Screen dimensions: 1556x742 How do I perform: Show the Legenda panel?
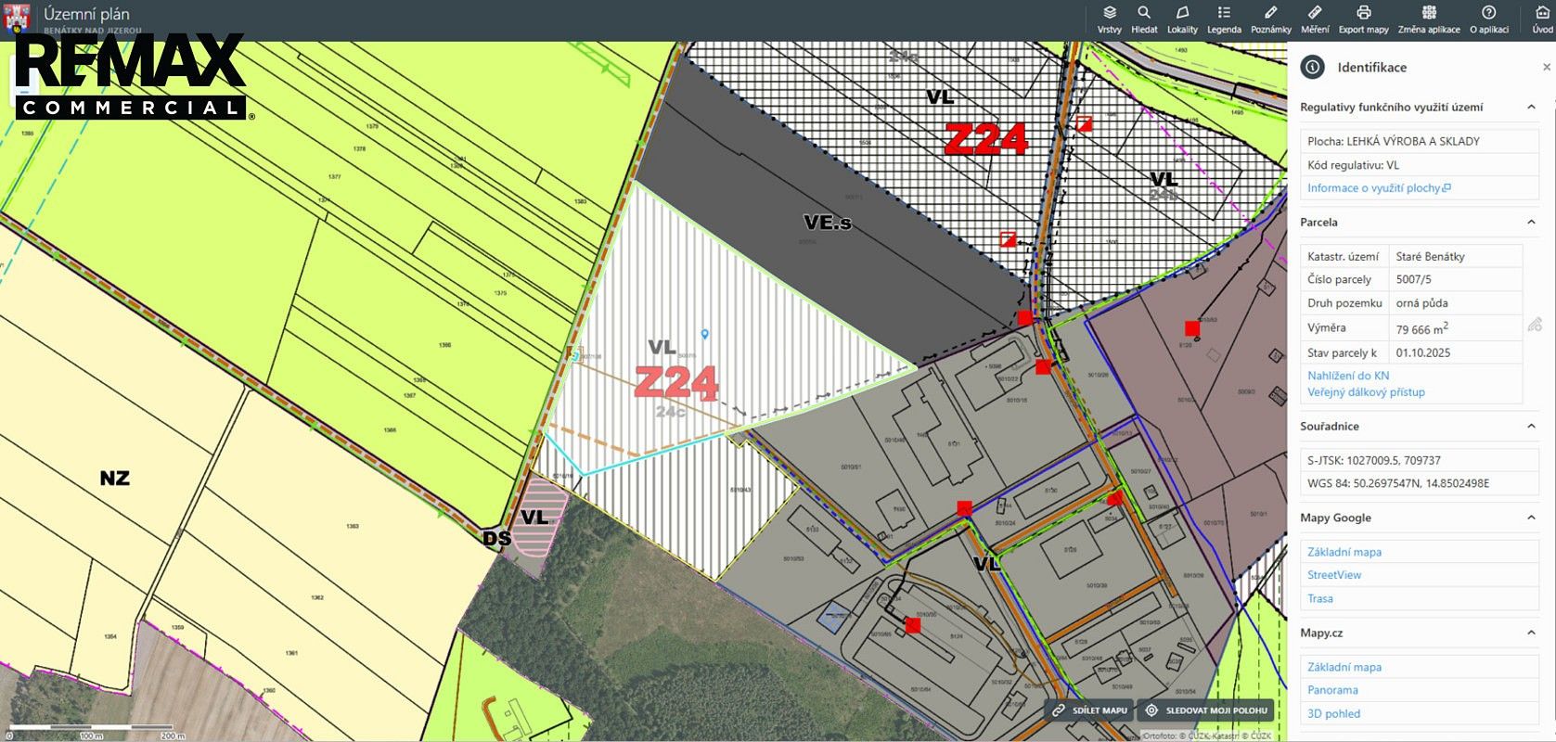[x=1224, y=19]
